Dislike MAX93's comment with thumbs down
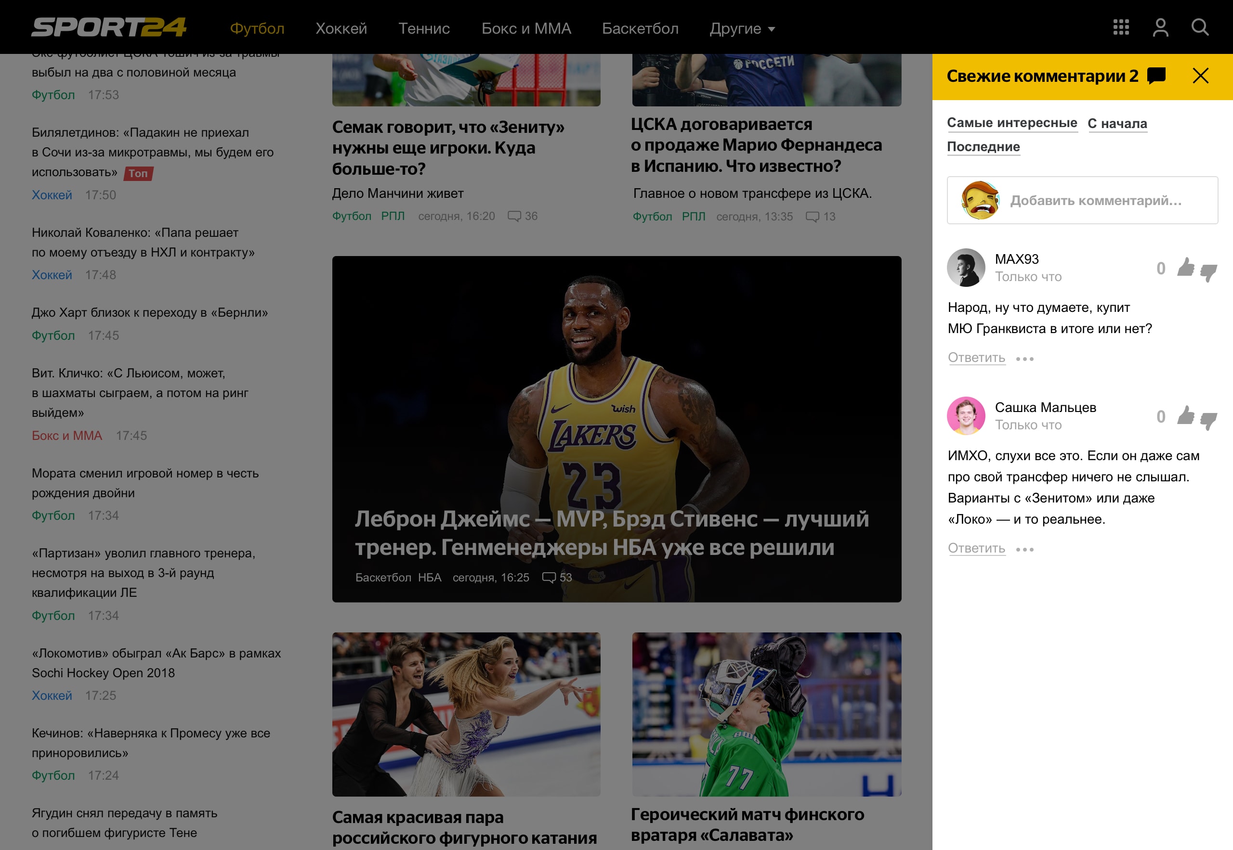This screenshot has width=1233, height=850. 1208,271
